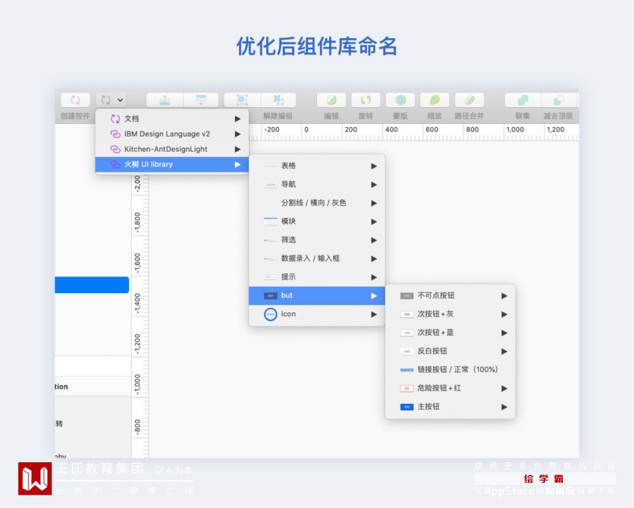Choose 反白按钮 in the button list
Image resolution: width=634 pixels, height=508 pixels.
450,351
